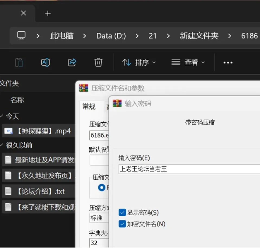This screenshot has height=248, width=260.
Task: Expand chevron after 新建文件夹 in breadcrumb
Action: tap(230, 36)
